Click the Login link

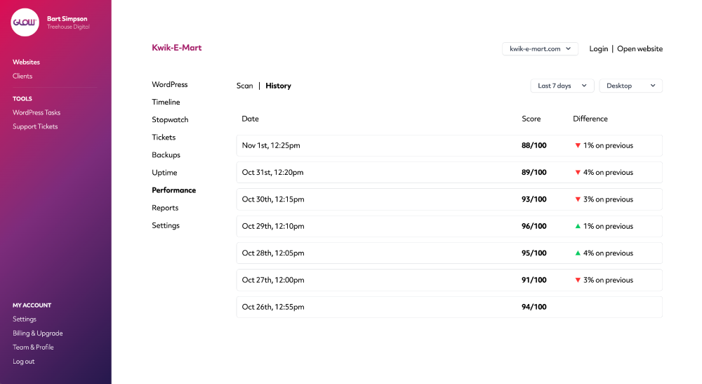(599, 48)
